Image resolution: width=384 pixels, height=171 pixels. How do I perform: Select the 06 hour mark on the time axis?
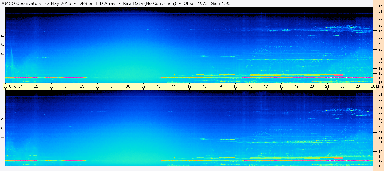click(x=97, y=86)
